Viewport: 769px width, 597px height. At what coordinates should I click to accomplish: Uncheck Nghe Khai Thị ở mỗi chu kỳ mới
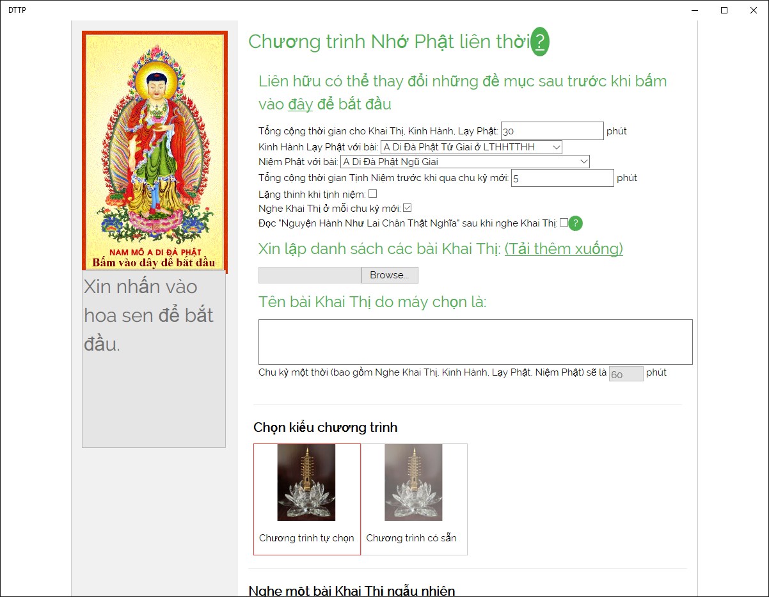407,208
